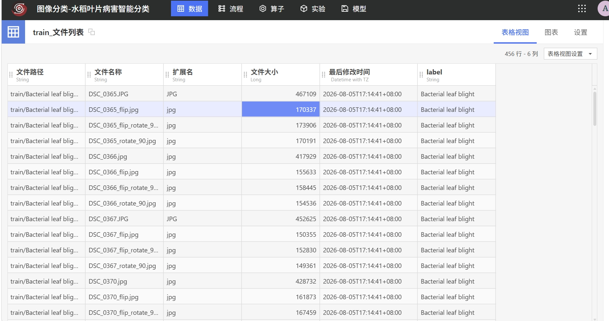Click the file size value 149361
Image resolution: width=609 pixels, height=321 pixels.
tap(306, 266)
